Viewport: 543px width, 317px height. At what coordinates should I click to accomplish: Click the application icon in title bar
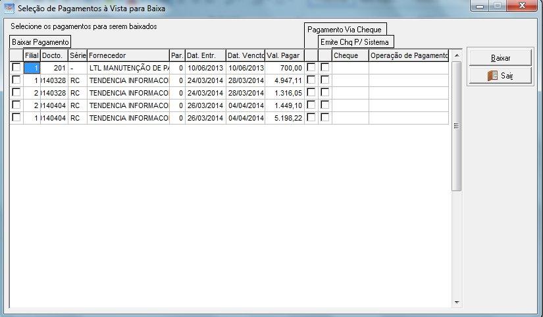[x=9, y=8]
